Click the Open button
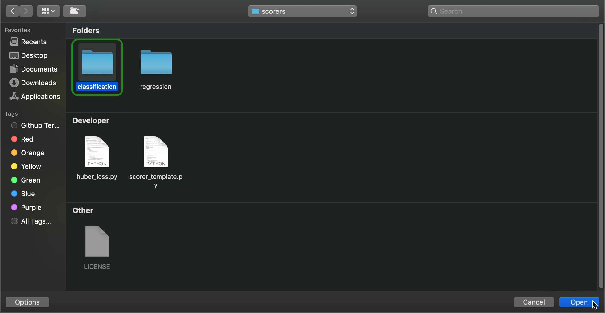The width and height of the screenshot is (605, 313). click(579, 302)
